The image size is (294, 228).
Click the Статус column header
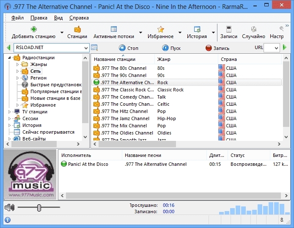(x=249, y=155)
